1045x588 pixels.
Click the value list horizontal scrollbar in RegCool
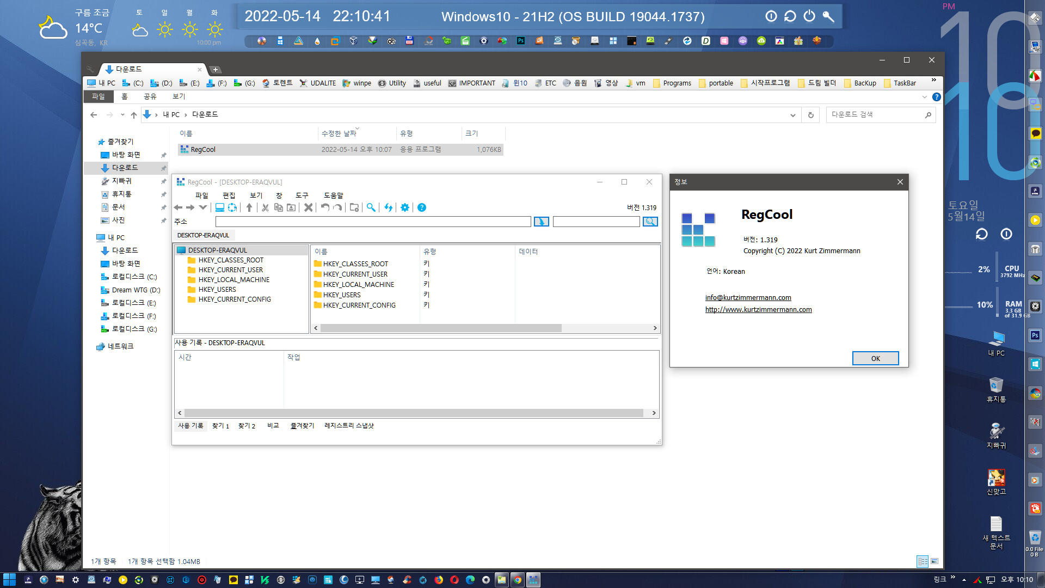coord(441,328)
